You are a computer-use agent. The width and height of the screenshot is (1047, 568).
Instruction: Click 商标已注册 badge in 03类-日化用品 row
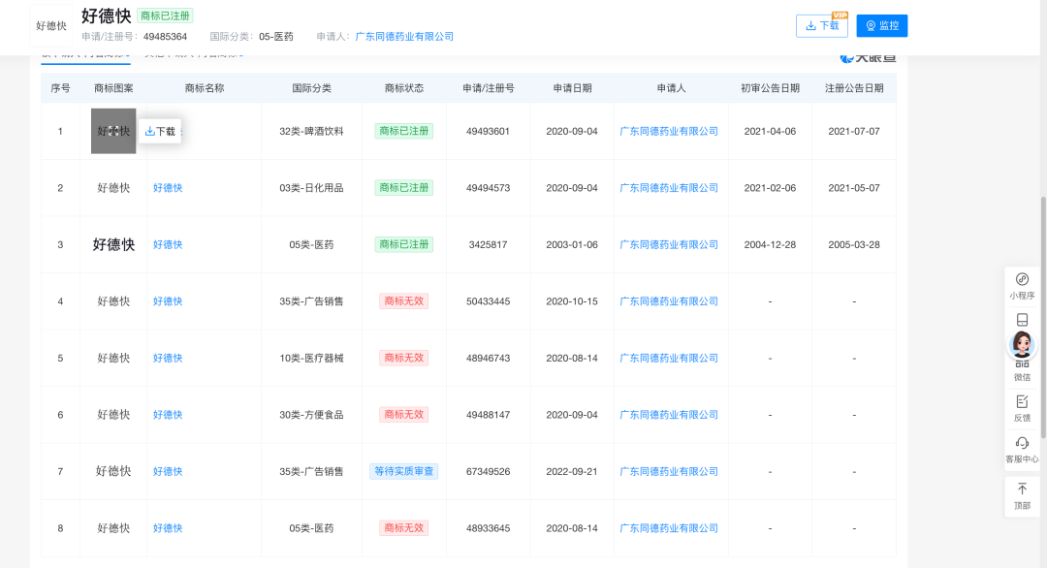[404, 187]
